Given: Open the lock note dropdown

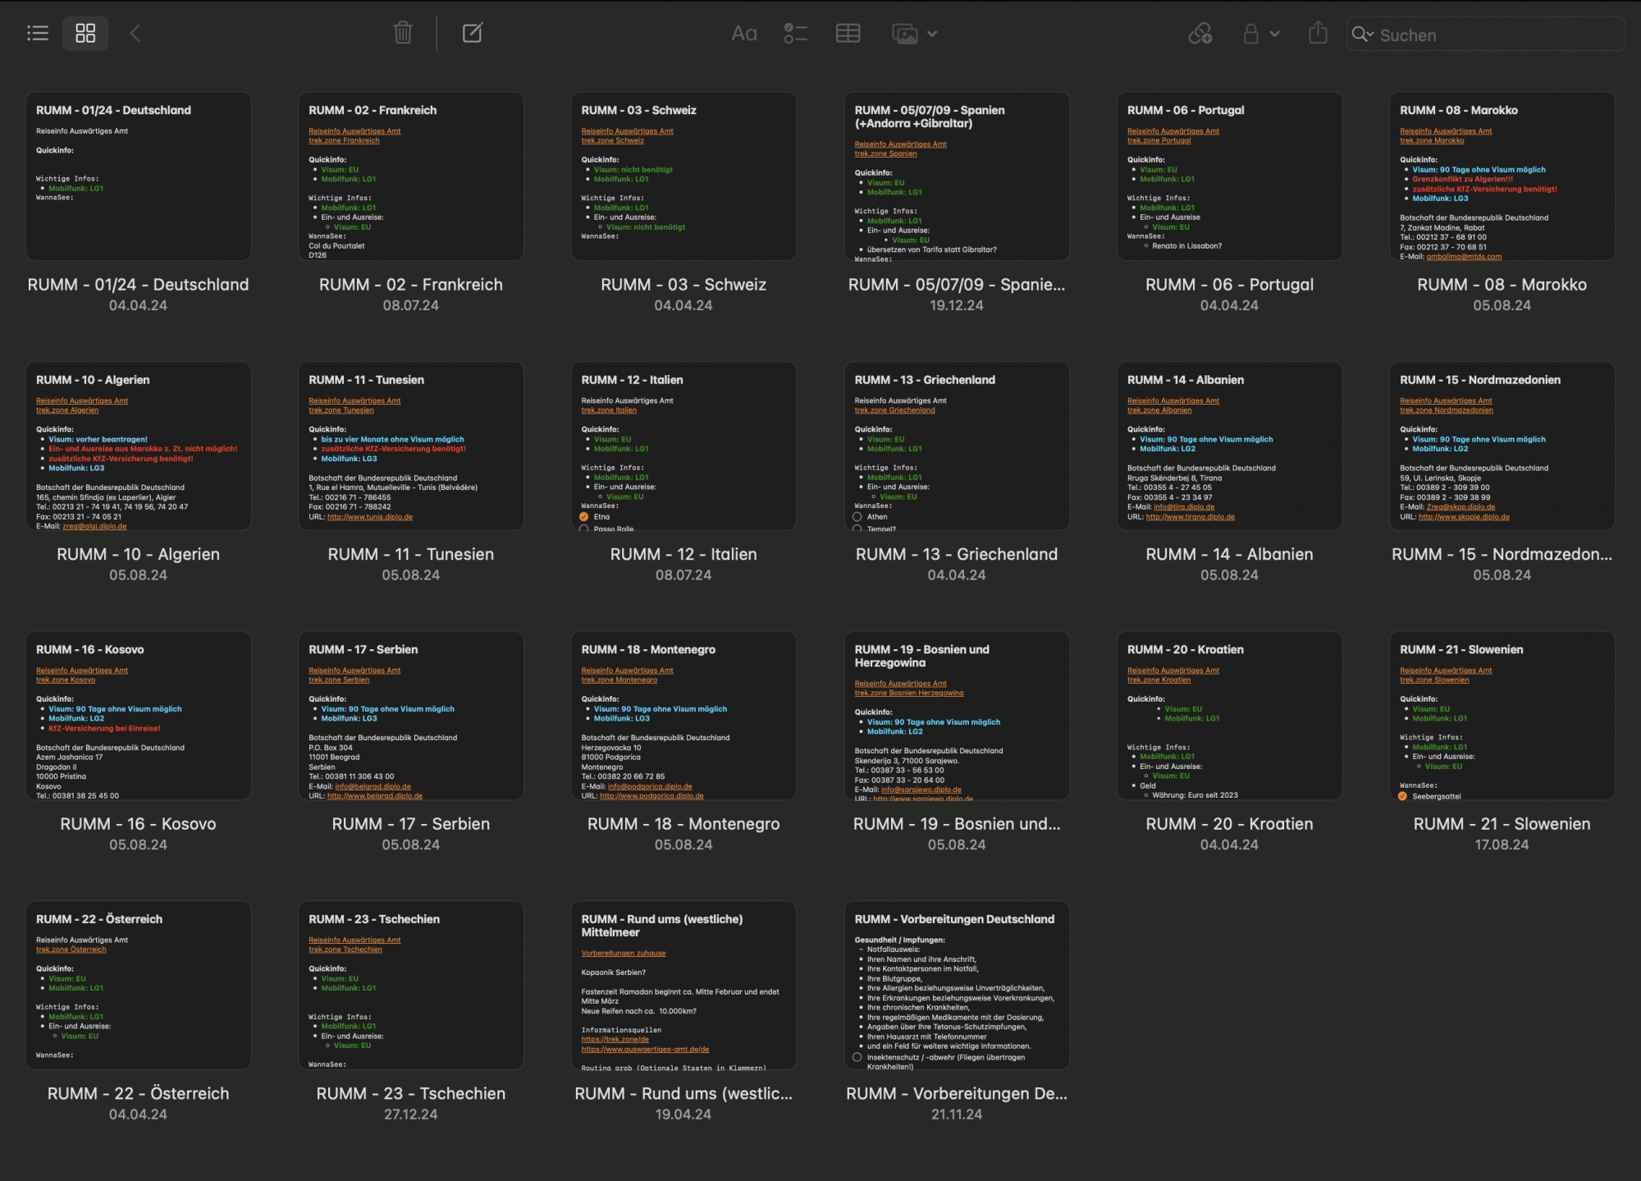Looking at the screenshot, I should (1274, 34).
